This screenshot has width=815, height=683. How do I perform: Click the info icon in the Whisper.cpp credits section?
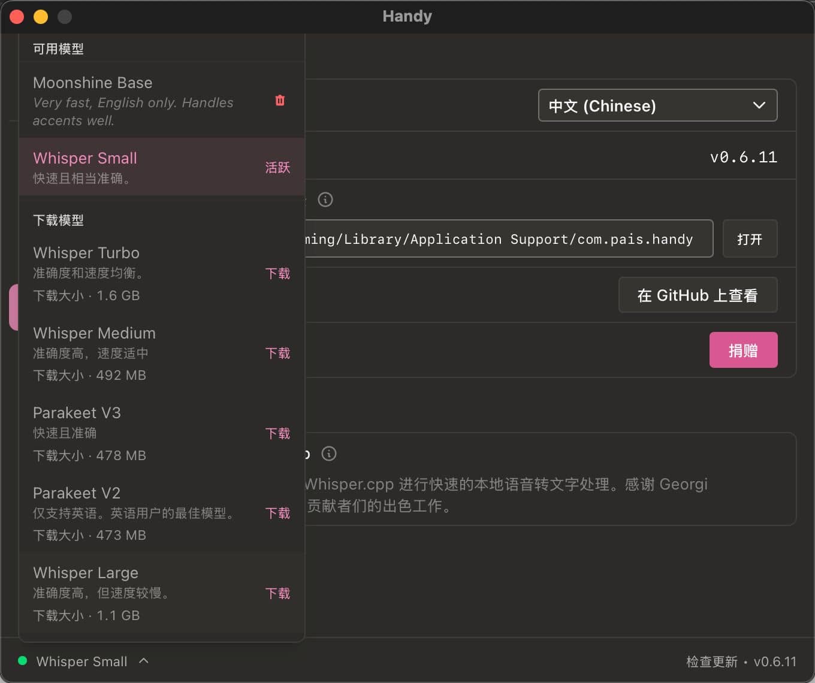pos(329,454)
